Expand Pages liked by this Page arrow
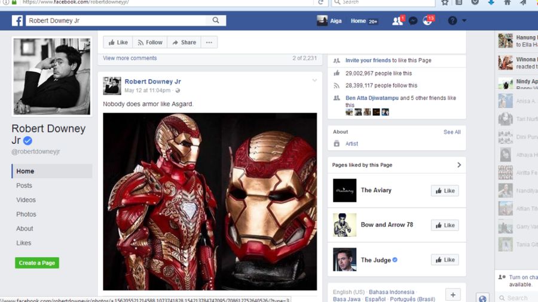This screenshot has width=538, height=302. [x=459, y=165]
